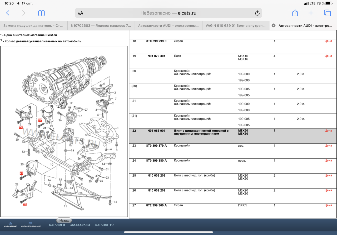Close the active Автозапчасти AUDI tab
Image resolution: width=337 pixels, height=235 pixels.
pos(274,25)
